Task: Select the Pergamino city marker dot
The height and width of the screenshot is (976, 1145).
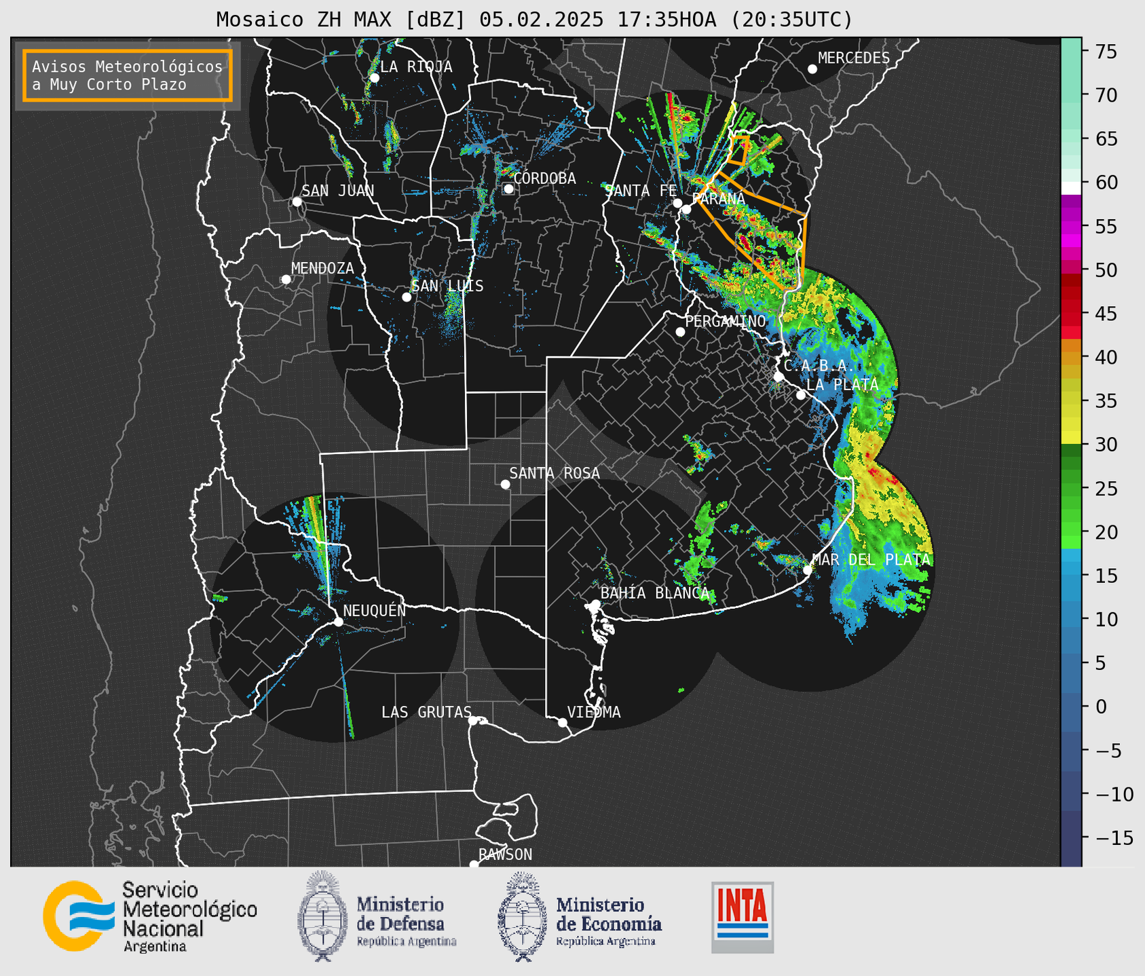Action: click(680, 332)
